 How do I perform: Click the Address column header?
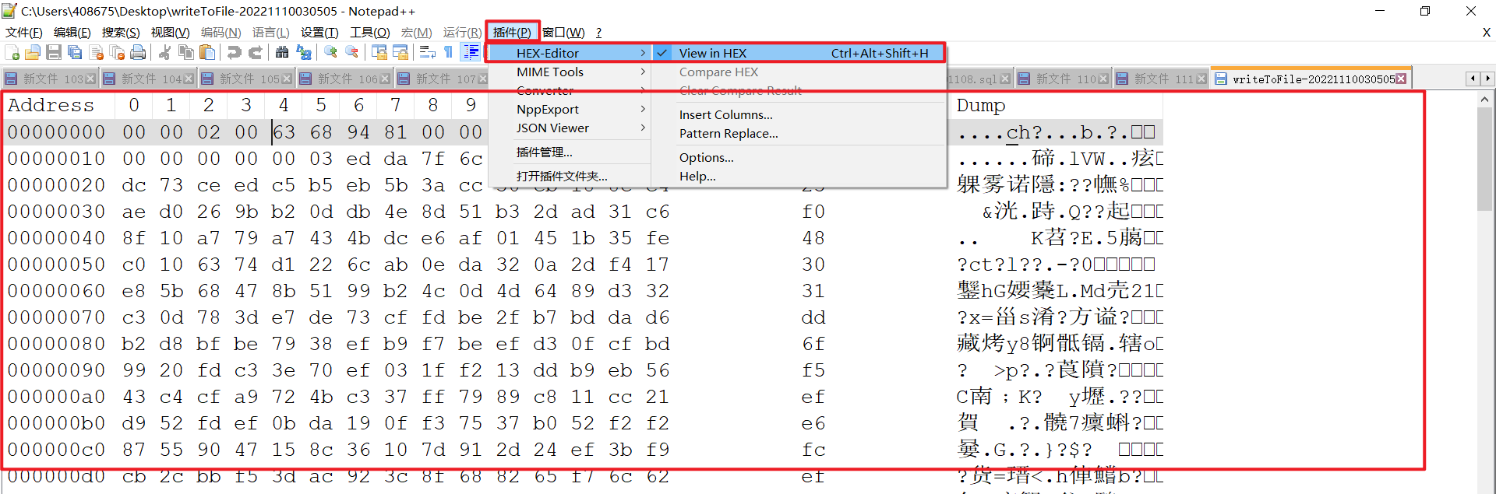click(51, 105)
